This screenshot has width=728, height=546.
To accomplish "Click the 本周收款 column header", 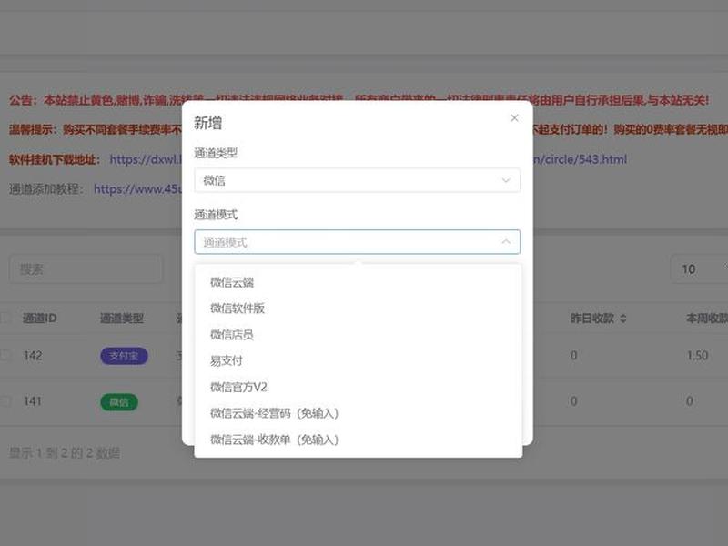I will 707,318.
